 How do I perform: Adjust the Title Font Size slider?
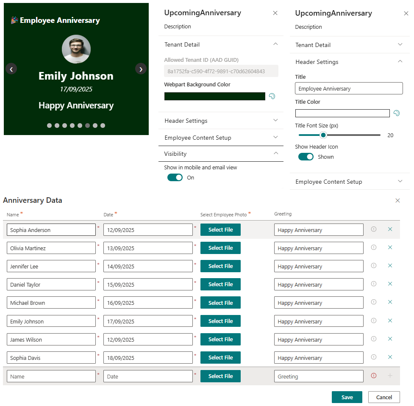(x=323, y=135)
